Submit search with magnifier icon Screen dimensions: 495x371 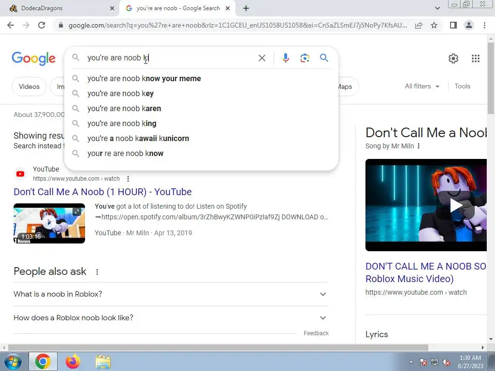(324, 58)
